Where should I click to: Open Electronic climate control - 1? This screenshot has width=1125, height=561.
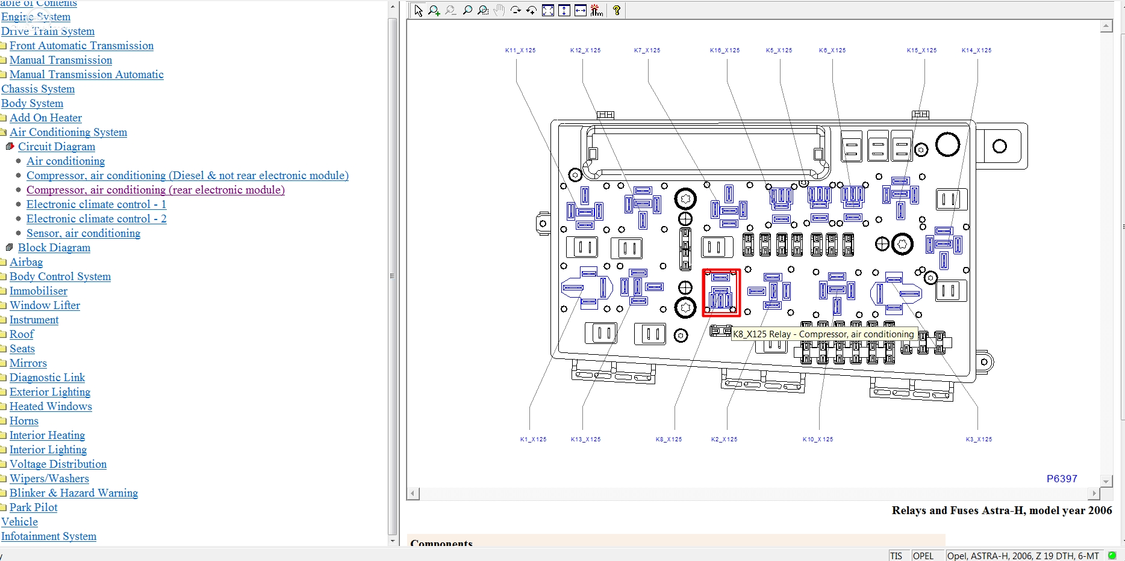pos(96,204)
